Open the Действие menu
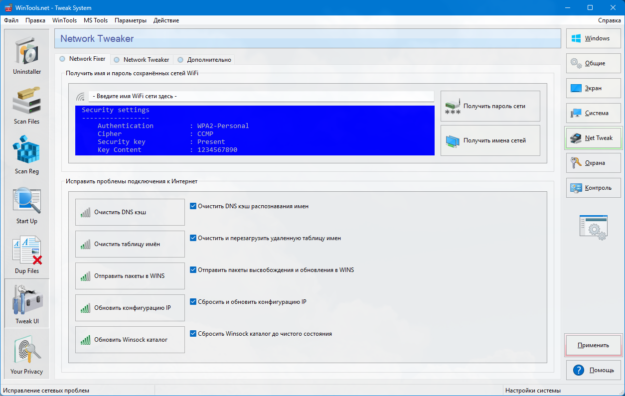The width and height of the screenshot is (625, 396). (166, 20)
